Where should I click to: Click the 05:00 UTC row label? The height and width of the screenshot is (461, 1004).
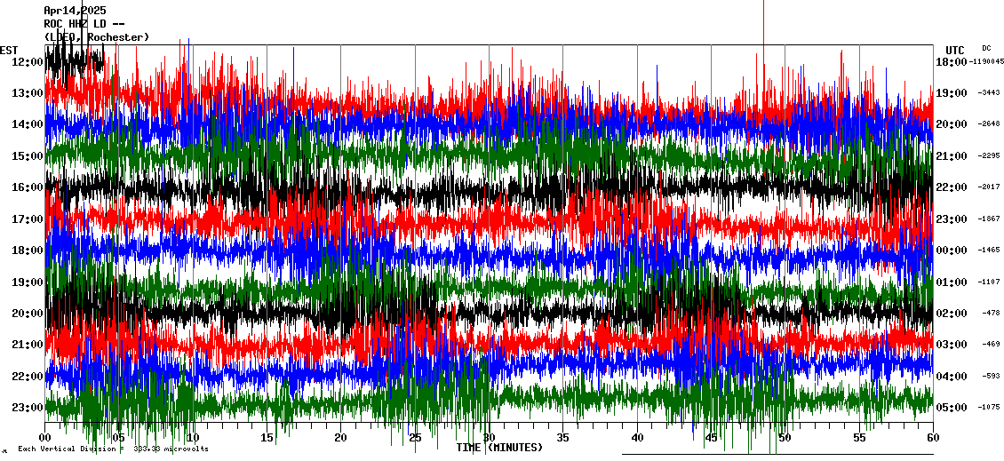click(x=951, y=407)
